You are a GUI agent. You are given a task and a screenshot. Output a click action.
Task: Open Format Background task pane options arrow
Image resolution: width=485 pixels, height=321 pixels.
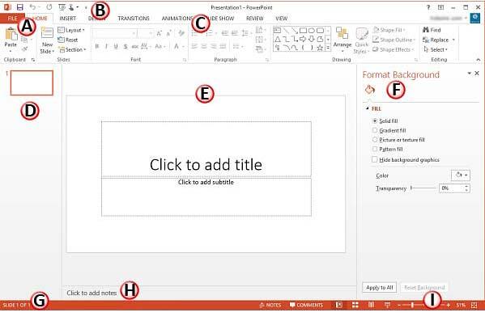(x=470, y=74)
